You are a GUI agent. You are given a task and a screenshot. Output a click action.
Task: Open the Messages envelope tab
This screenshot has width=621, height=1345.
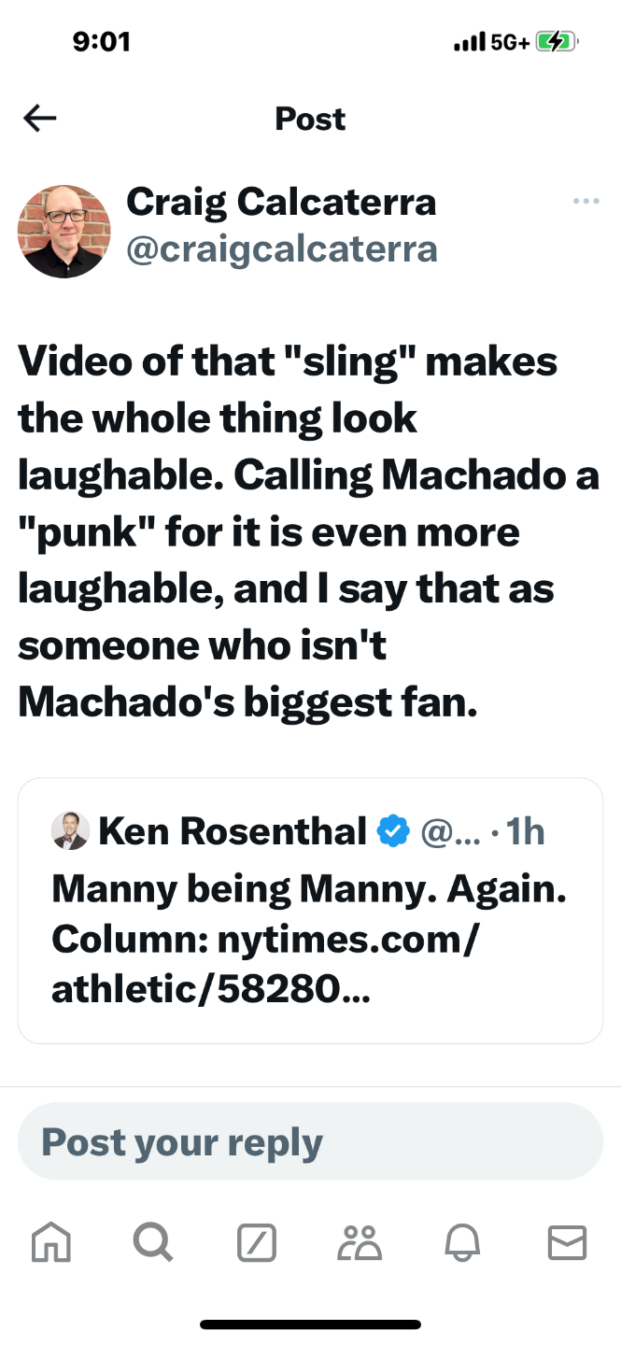point(566,1242)
